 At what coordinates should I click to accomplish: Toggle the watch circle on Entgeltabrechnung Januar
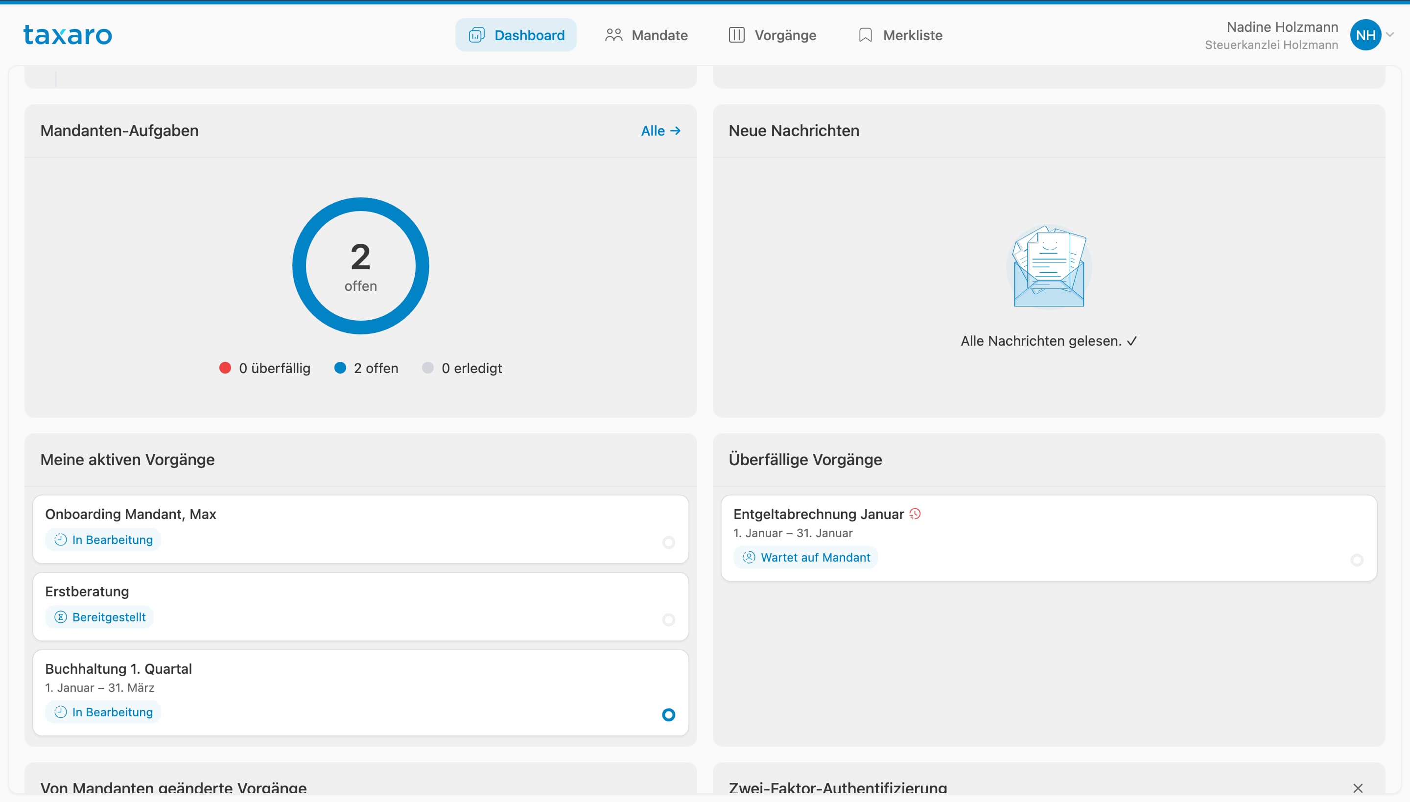[x=1357, y=560]
